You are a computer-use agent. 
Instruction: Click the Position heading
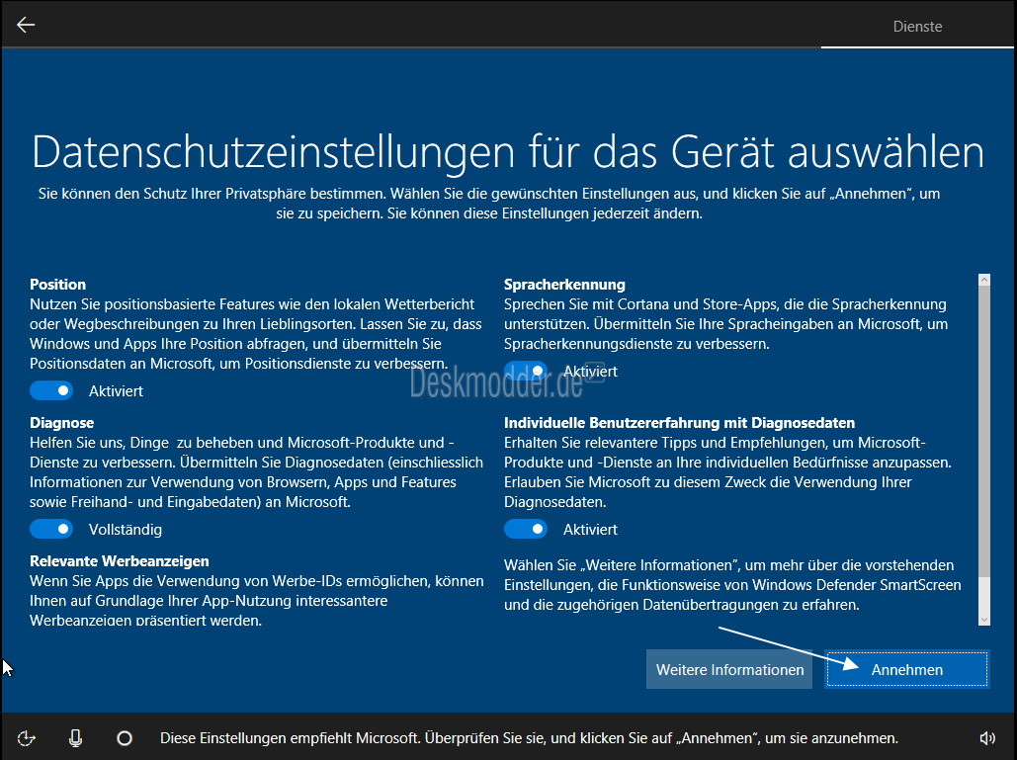point(57,284)
